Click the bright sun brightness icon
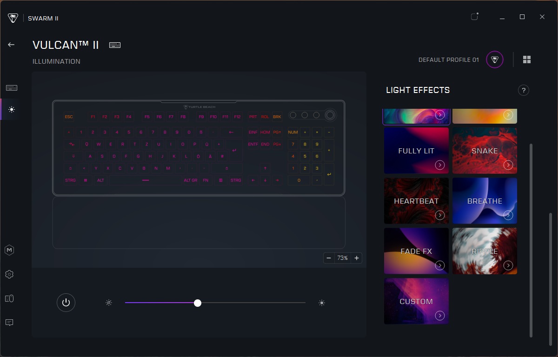The height and width of the screenshot is (357, 558). point(322,303)
